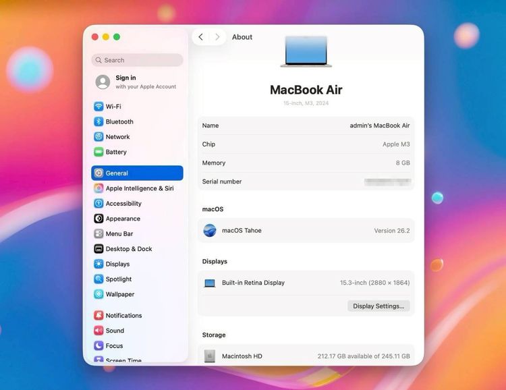Click the Notifications bell icon
This screenshot has height=390, width=506.
pyautogui.click(x=99, y=315)
